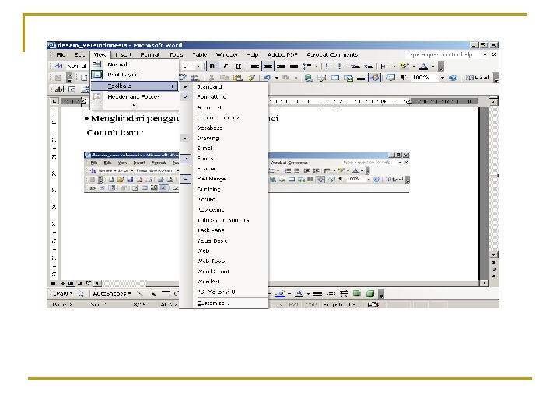Viewport: 560px width, 420px height.
Task: Insert Text Form Field (abl)
Action: (x=59, y=89)
